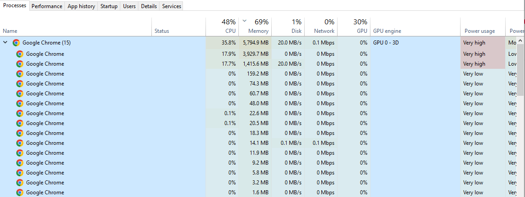Screen dimensions: 525x197
Task: Sort by the Memory column header
Action: (255, 27)
